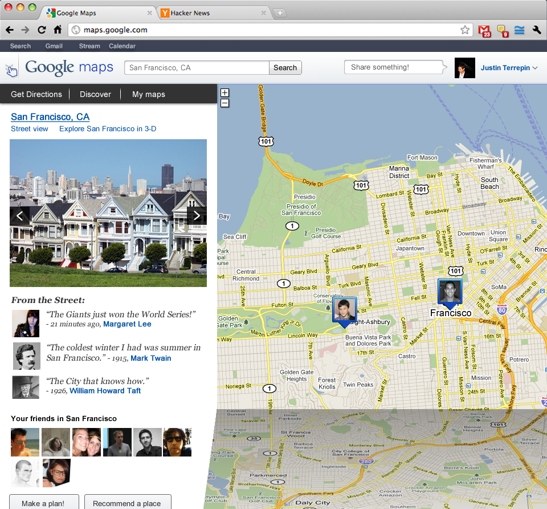Open Margaret Lee's profile link
This screenshot has height=509, width=547.
127,324
